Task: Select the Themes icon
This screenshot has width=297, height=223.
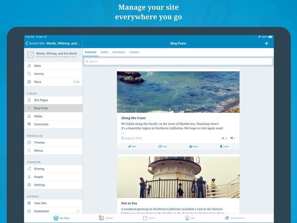Action: pos(29,142)
